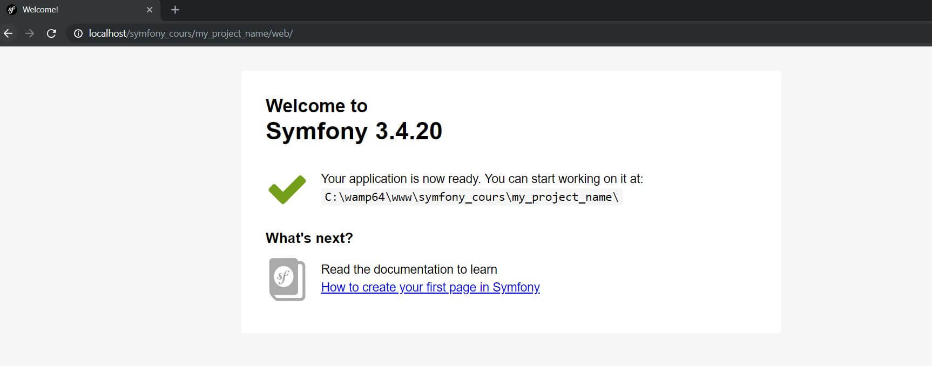Click the Symfony 3.4.20 heading

354,131
